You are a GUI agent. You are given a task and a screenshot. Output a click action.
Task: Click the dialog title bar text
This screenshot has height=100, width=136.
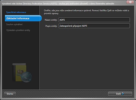coord(58,4)
